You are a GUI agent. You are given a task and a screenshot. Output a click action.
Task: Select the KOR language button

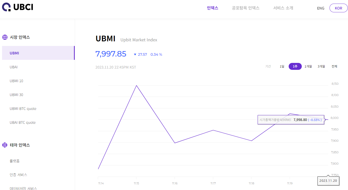coord(338,8)
